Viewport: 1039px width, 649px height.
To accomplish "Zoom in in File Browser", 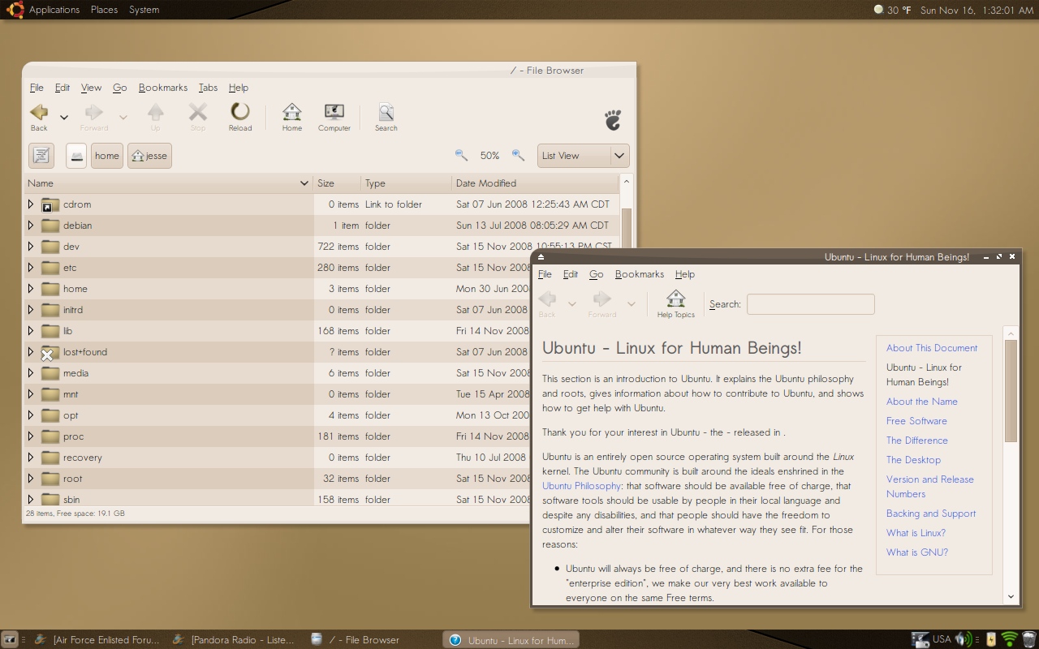I will [518, 155].
